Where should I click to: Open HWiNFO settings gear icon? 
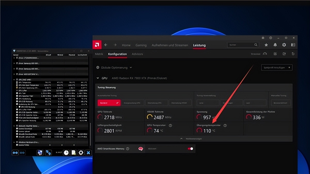81,153
